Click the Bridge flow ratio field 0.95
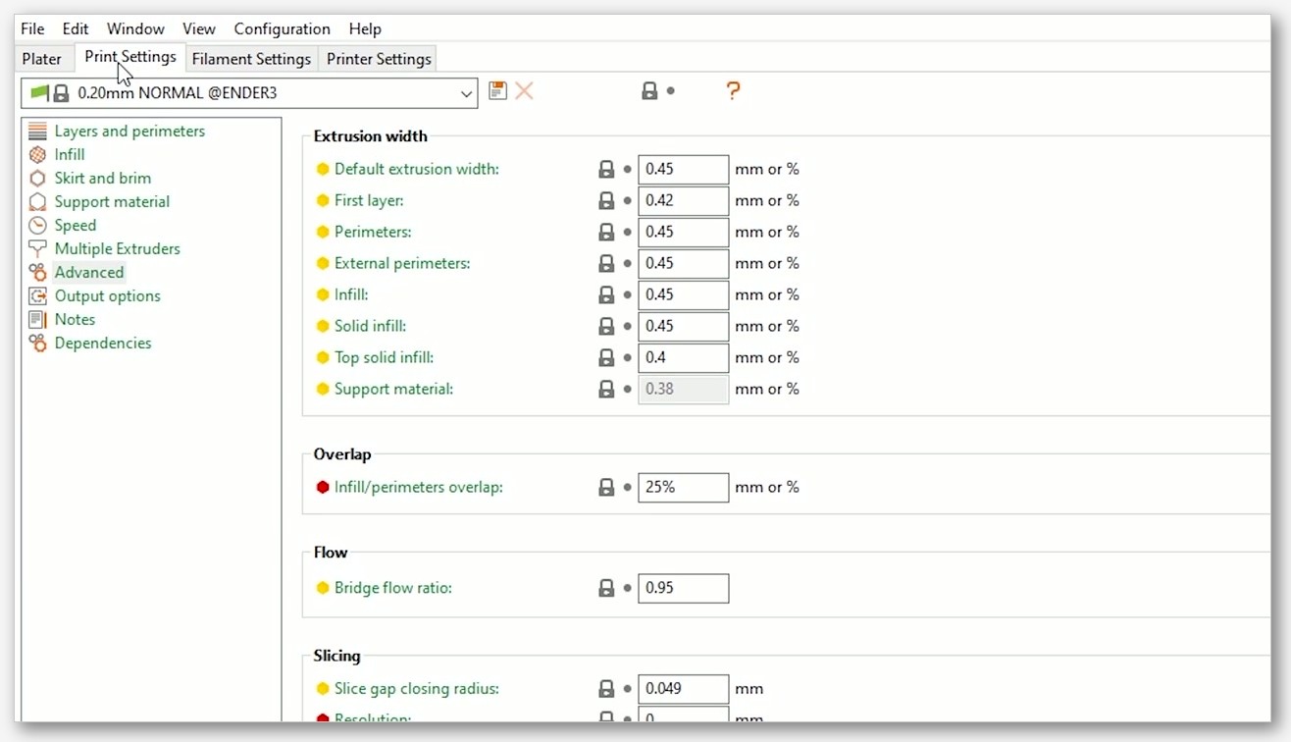The height and width of the screenshot is (742, 1291). (x=683, y=589)
